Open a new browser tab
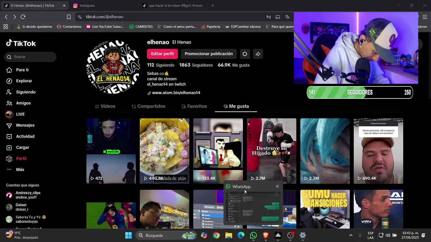This screenshot has width=431, height=242. pyautogui.click(x=212, y=5)
